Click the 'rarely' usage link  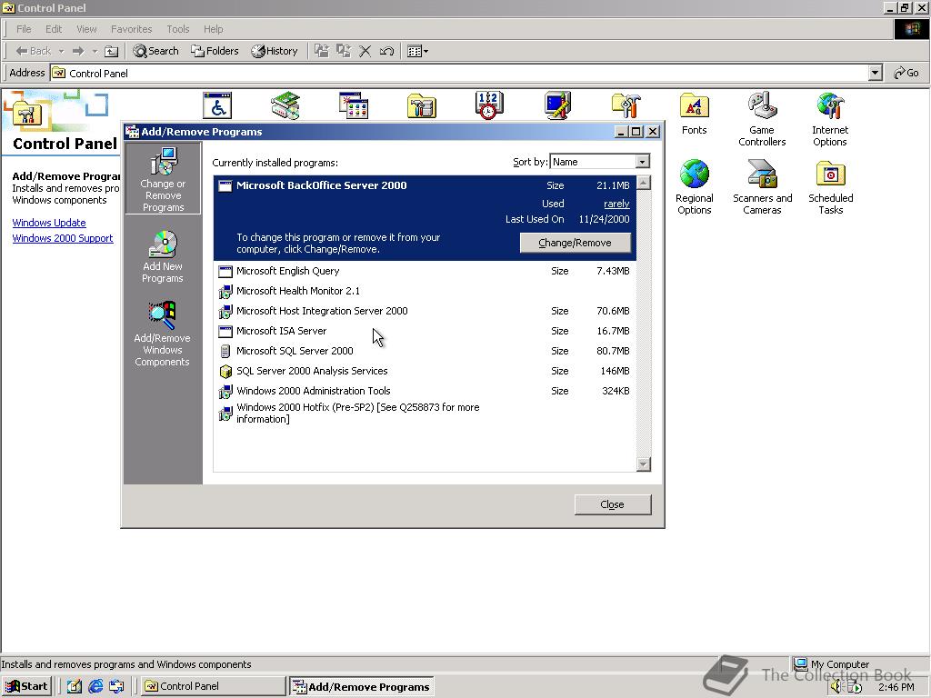[616, 204]
